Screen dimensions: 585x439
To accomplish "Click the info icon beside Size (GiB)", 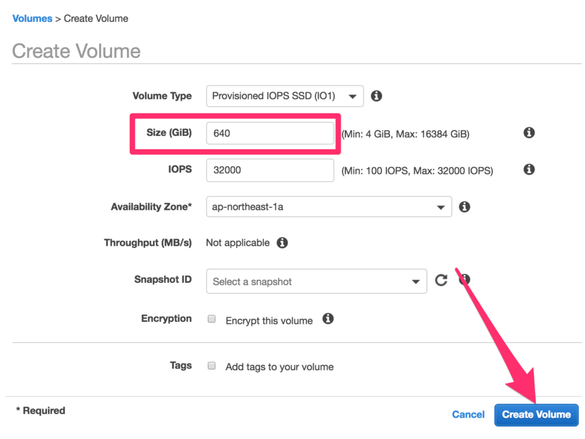I will 529,132.
